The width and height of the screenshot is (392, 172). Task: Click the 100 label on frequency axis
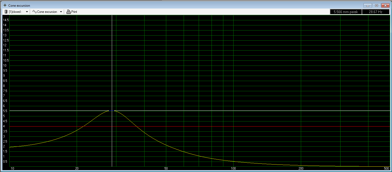[233, 169]
